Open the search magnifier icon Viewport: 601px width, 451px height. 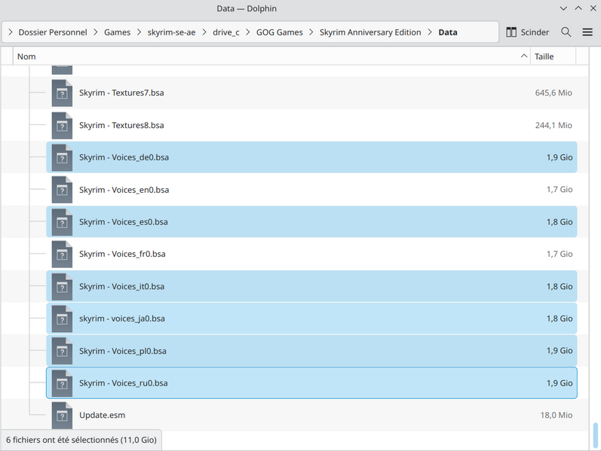(x=566, y=32)
